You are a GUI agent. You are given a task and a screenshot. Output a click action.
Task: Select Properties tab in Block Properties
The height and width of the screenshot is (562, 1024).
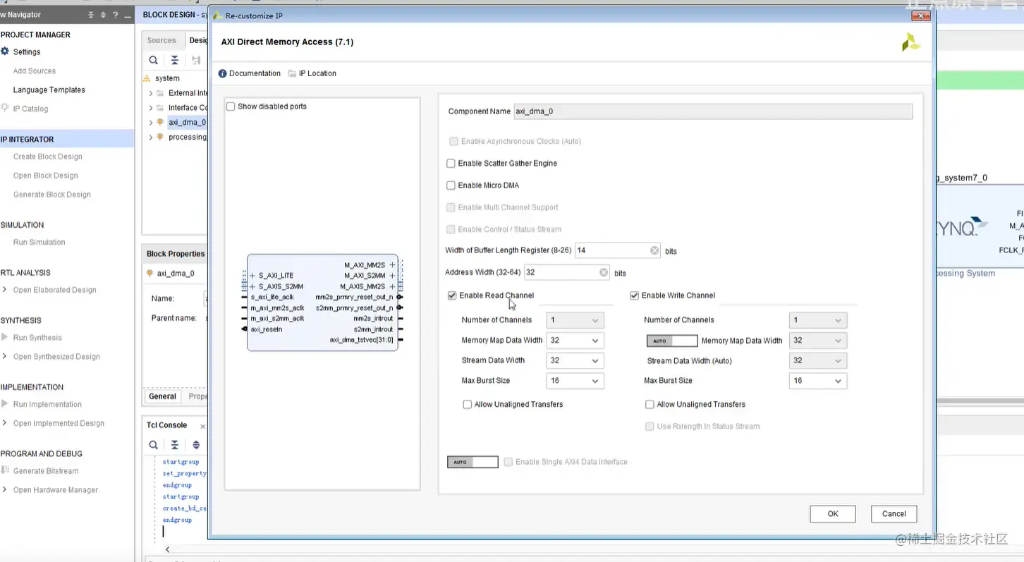tap(197, 396)
